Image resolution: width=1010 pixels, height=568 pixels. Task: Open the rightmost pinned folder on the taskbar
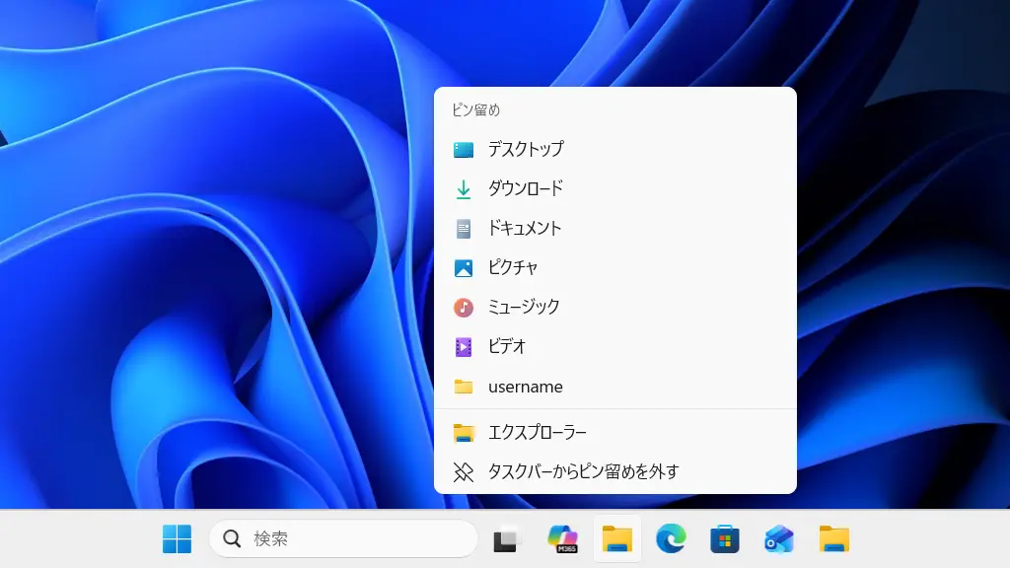pos(831,539)
